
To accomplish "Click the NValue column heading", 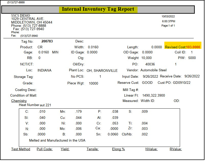I will [151, 149].
